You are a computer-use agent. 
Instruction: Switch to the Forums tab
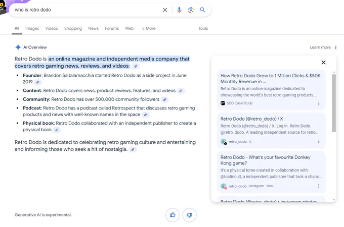112,28
